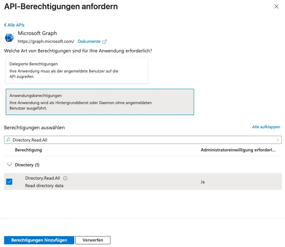The height and width of the screenshot is (247, 285).
Task: Click the 'Ja' admin consent value
Action: [x=202, y=182]
